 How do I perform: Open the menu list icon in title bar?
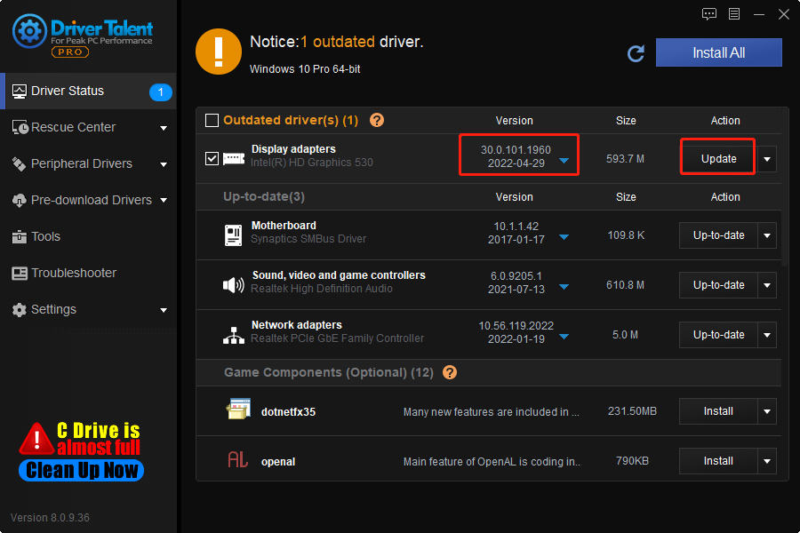(734, 14)
